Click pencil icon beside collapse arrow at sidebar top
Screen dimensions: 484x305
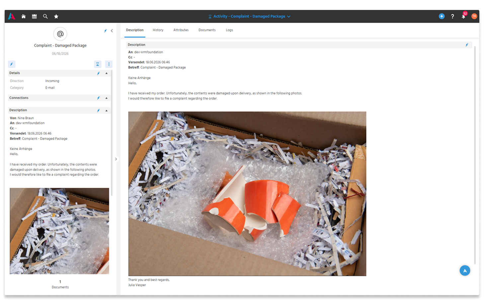pos(105,30)
